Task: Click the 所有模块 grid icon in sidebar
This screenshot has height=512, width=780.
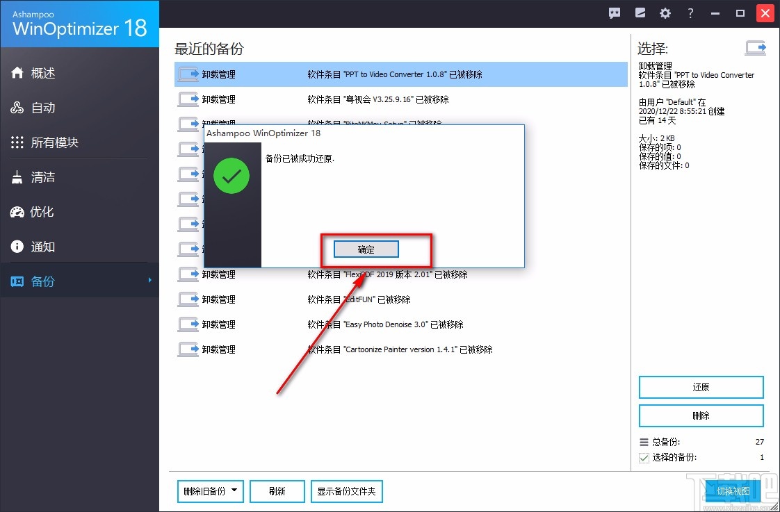Action: click(17, 142)
